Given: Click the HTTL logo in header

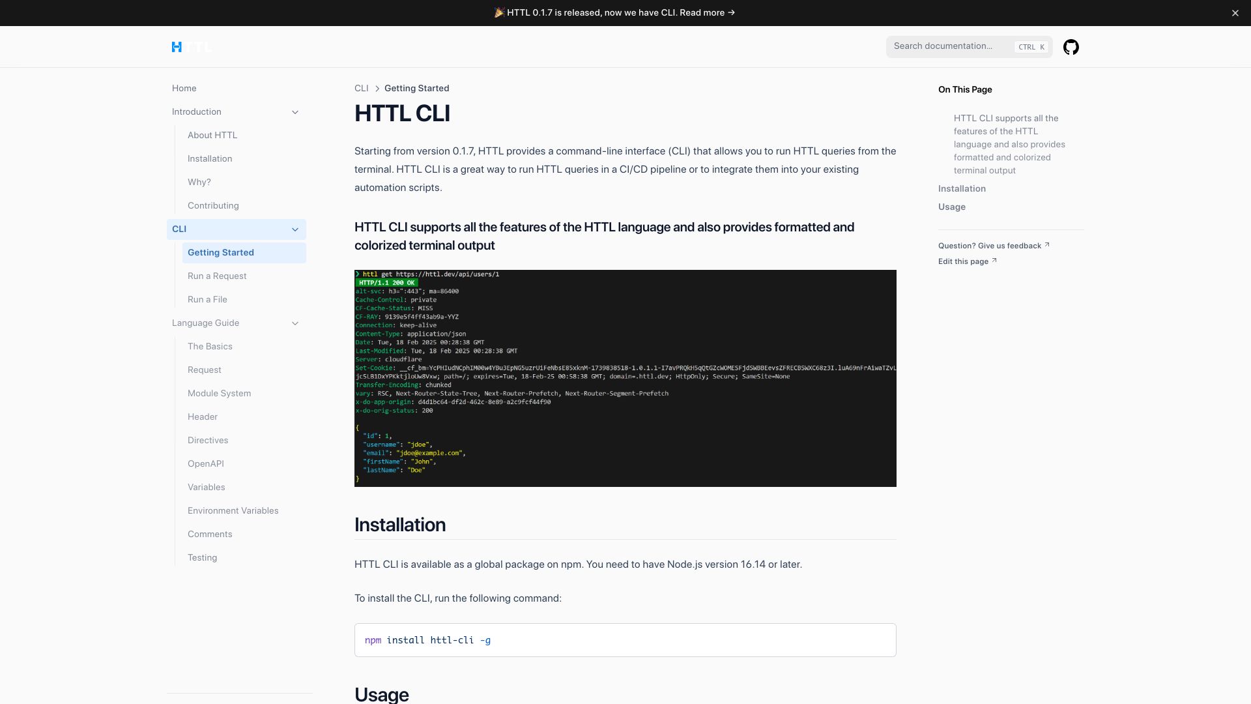Looking at the screenshot, I should (x=192, y=47).
